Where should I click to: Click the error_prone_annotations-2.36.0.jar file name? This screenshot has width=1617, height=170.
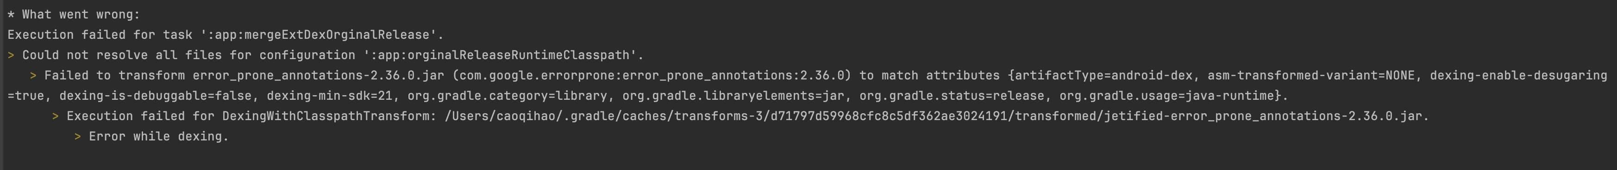pyautogui.click(x=319, y=75)
